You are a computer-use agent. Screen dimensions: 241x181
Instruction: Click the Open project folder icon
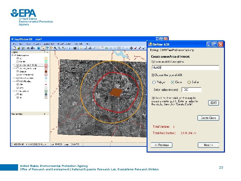point(19,48)
